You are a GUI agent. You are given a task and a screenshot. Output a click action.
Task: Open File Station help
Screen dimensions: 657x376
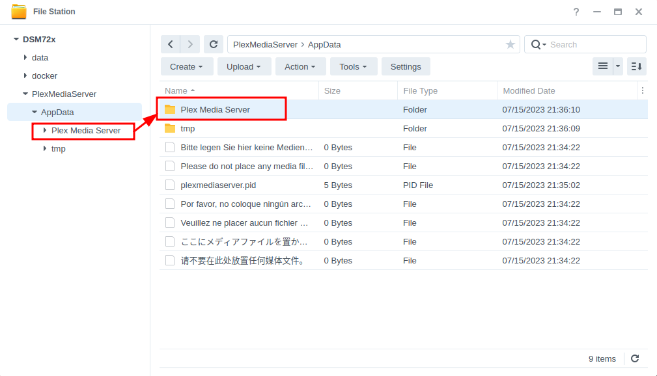click(x=576, y=12)
